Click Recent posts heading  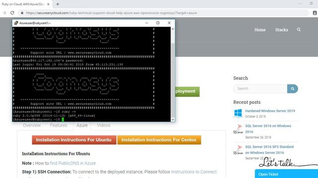pos(247,102)
